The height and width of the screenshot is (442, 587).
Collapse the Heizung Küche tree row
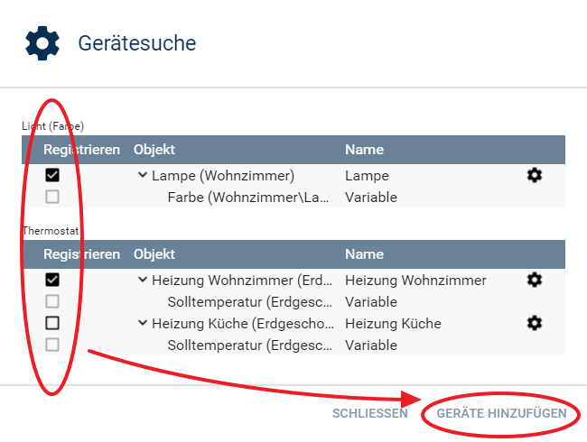(x=143, y=322)
